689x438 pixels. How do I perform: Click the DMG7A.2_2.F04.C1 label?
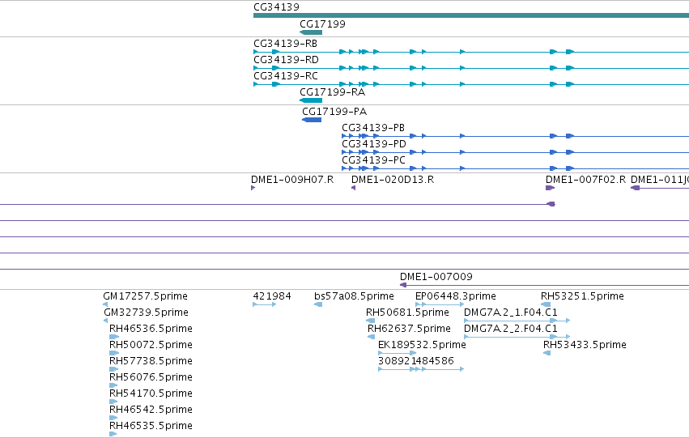[x=511, y=329]
